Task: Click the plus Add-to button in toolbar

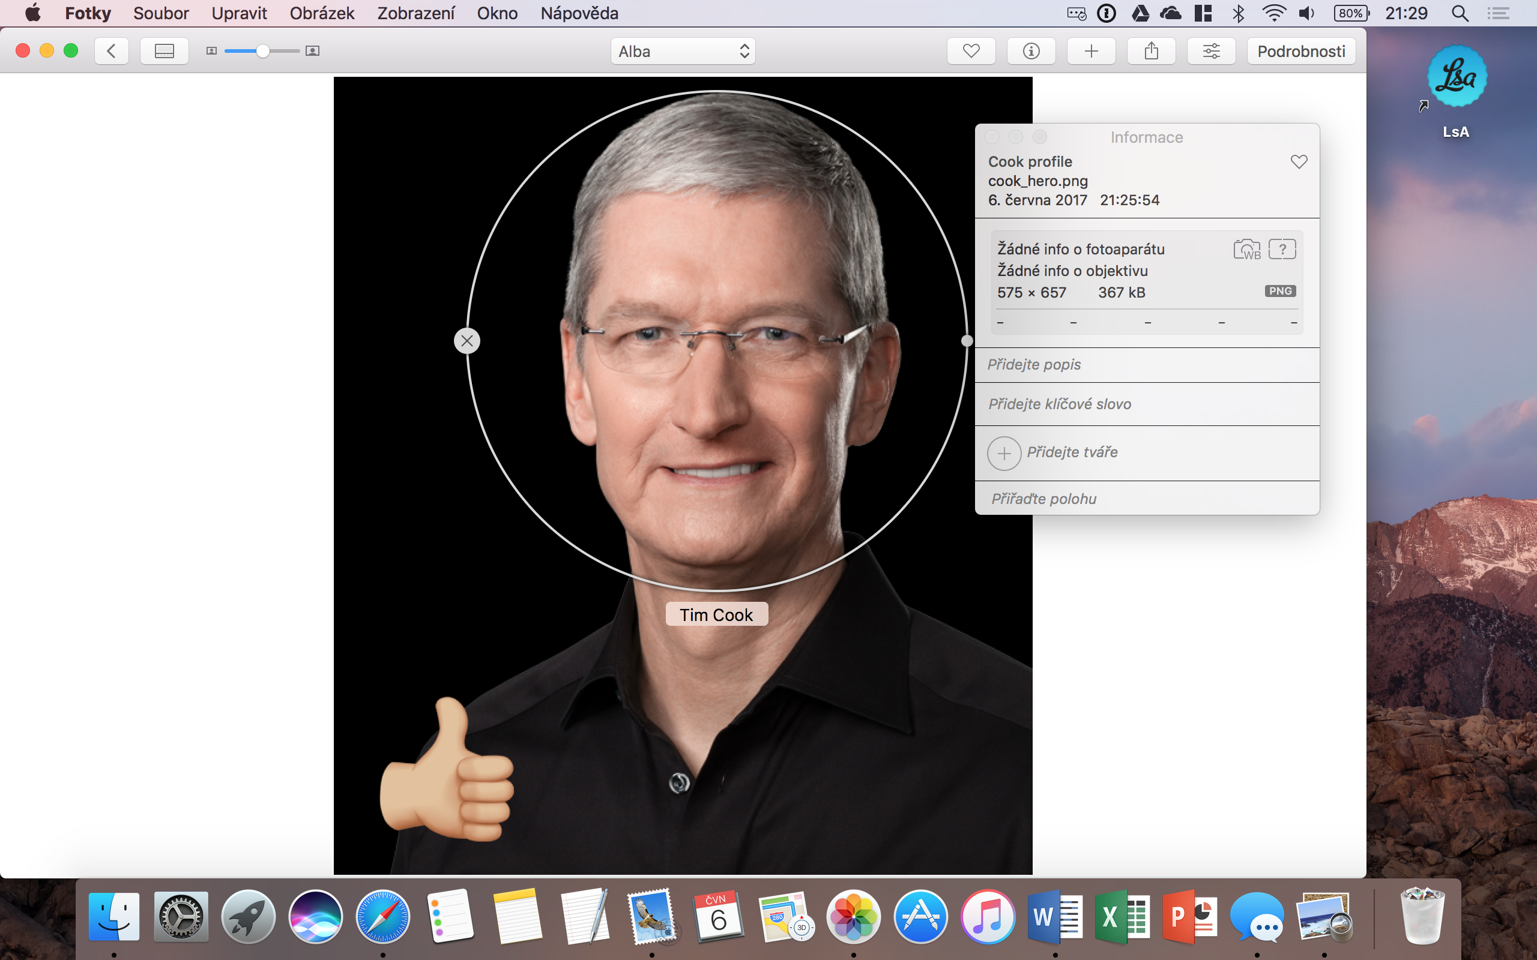Action: 1091,51
